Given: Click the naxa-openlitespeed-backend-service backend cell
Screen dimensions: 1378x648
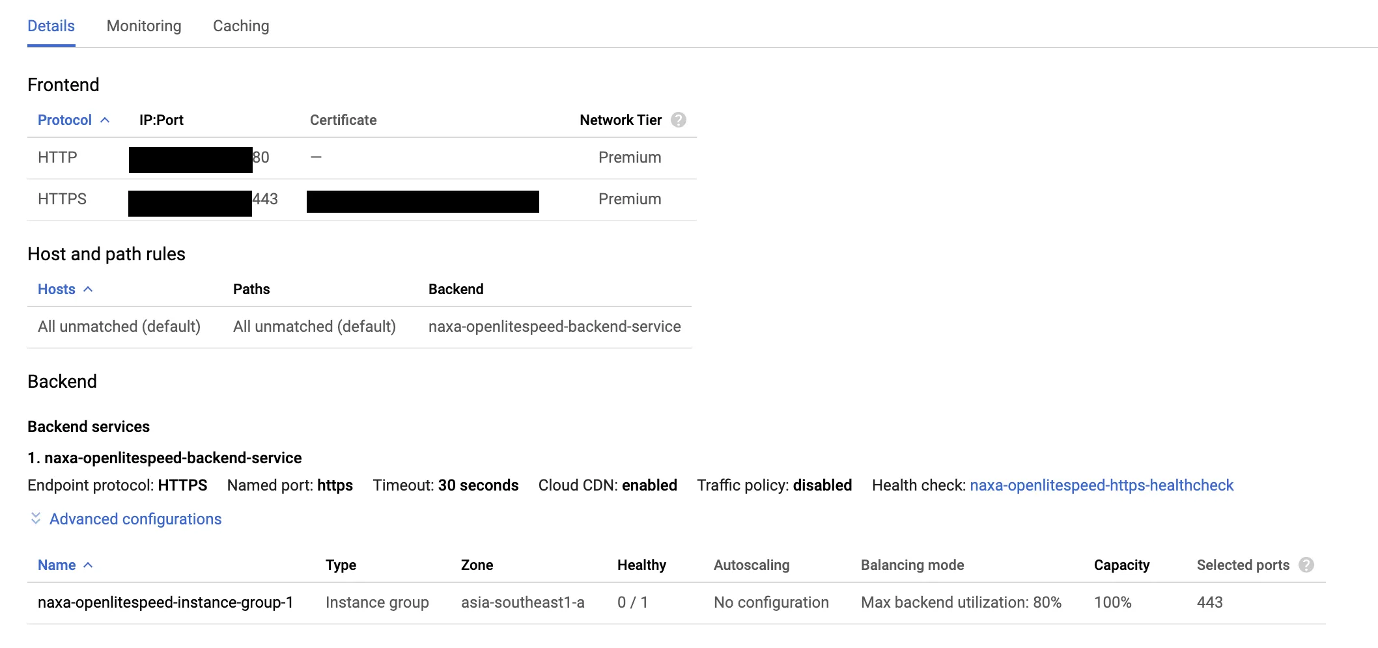Looking at the screenshot, I should [554, 327].
